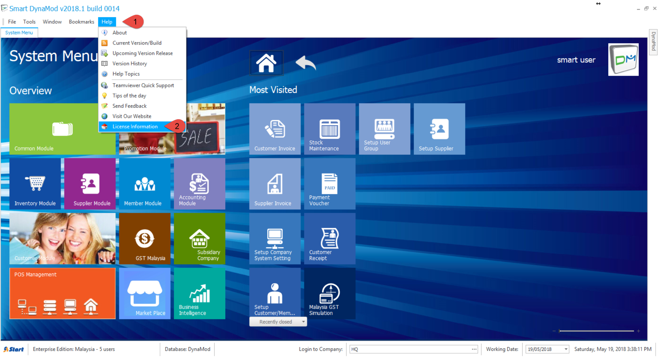Click Enterprise Edition status bar text
The height and width of the screenshot is (357, 658).
tap(74, 349)
